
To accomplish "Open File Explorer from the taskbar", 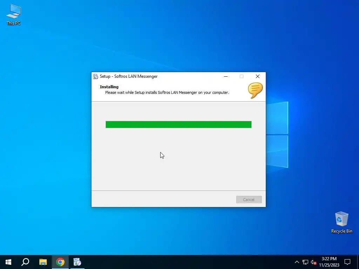I will click(43, 262).
